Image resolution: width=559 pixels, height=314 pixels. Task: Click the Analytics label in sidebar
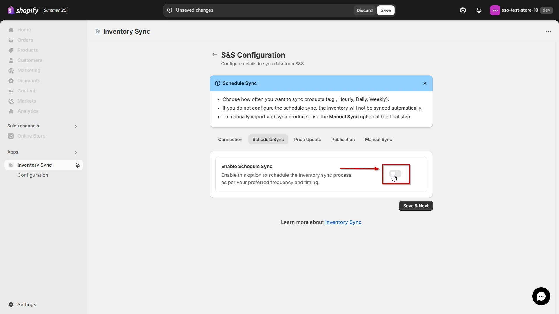point(28,111)
